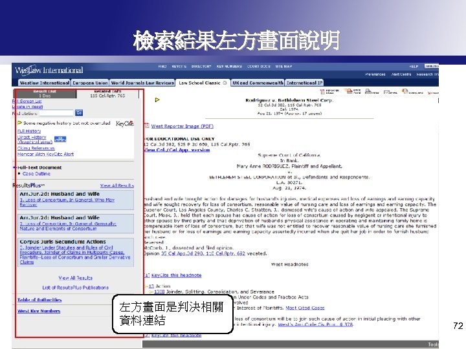Click the Westlaw International logo

click(x=49, y=70)
